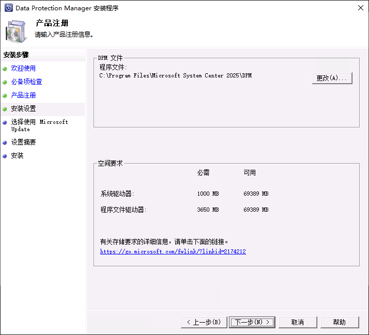Click the 安装步骤 sidebar heading

[x=16, y=55]
